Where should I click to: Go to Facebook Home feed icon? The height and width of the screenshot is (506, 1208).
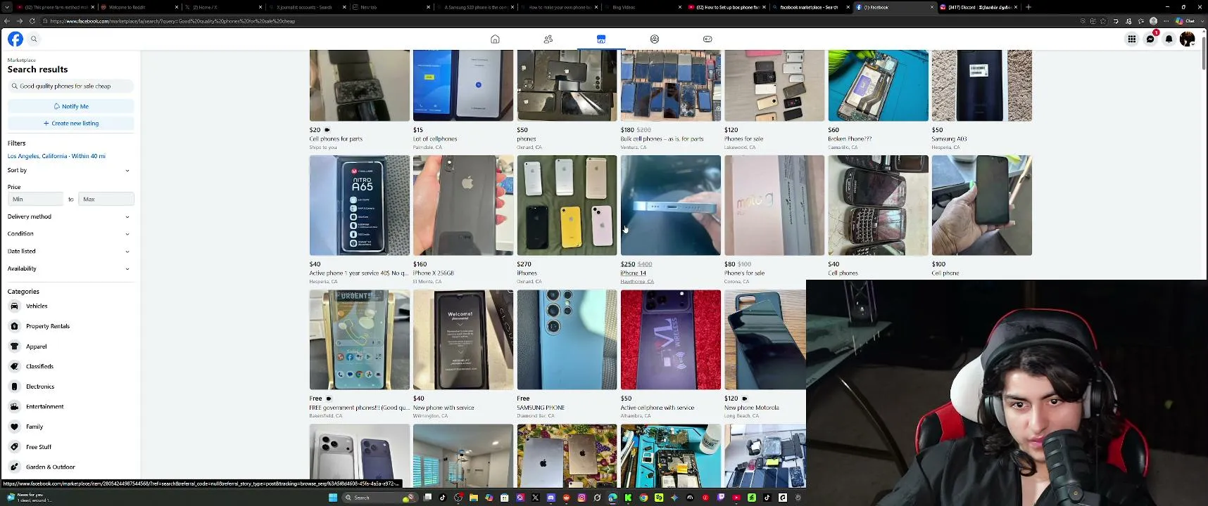click(495, 39)
